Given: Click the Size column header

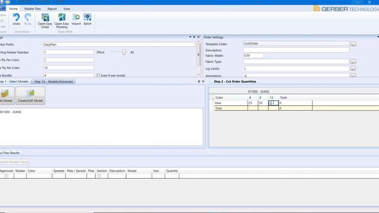Looking at the screenshot, I should [x=156, y=171].
